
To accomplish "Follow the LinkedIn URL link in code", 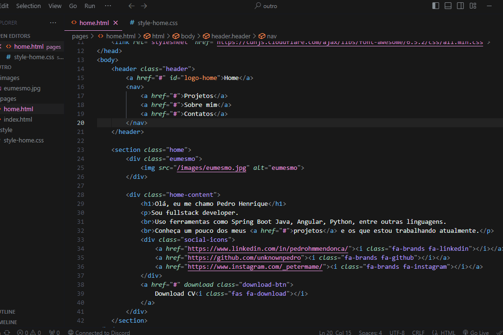I will point(268,248).
